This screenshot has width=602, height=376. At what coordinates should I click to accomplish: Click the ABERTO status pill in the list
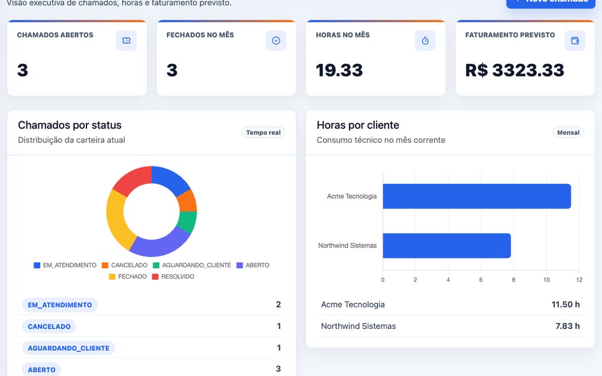pyautogui.click(x=42, y=369)
